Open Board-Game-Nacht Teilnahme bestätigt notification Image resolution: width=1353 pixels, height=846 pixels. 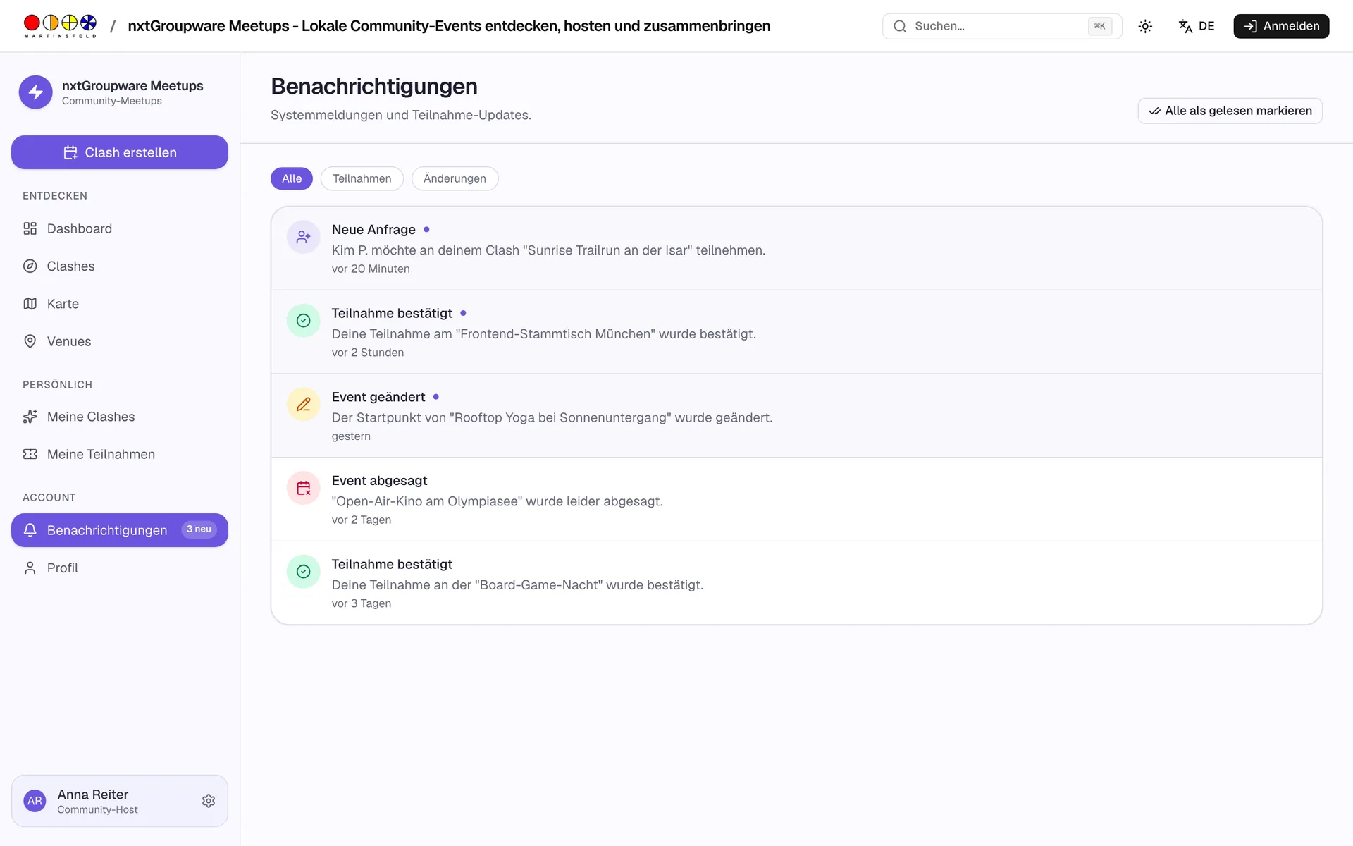point(796,583)
